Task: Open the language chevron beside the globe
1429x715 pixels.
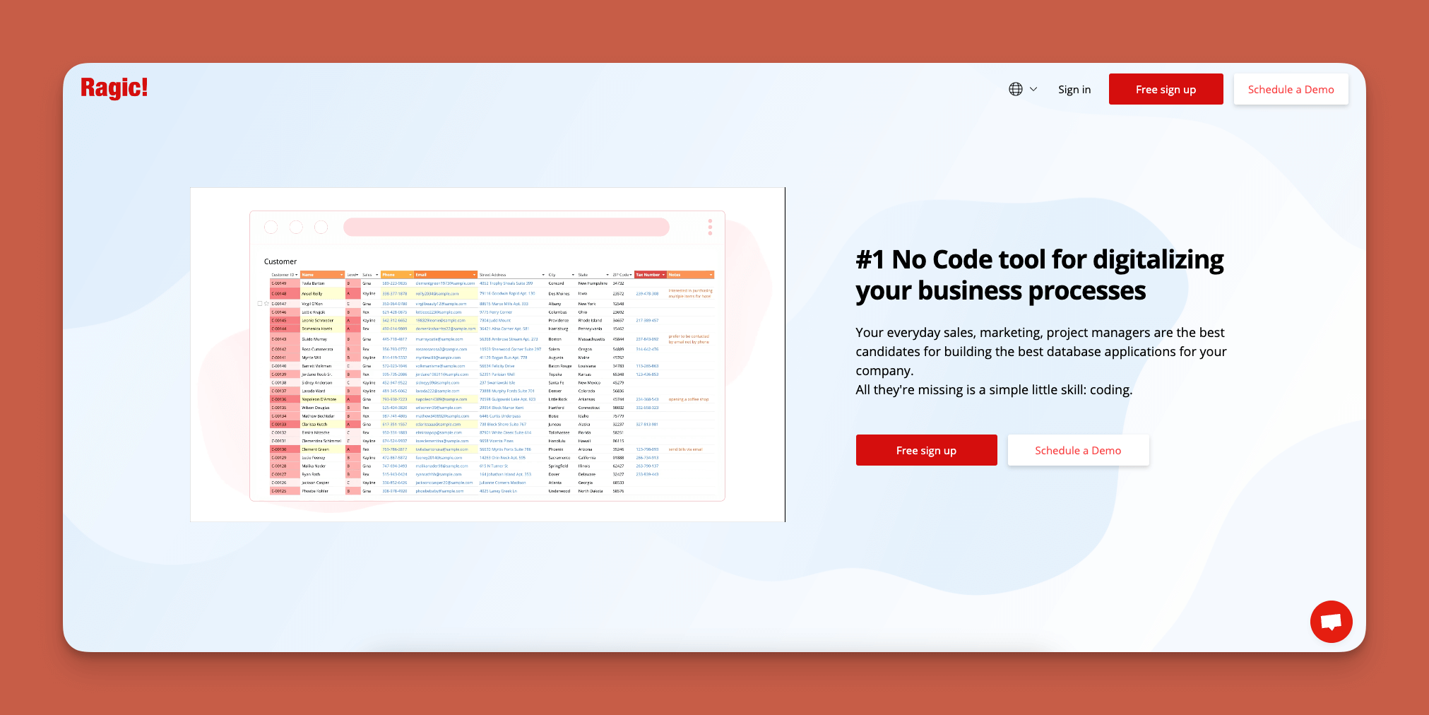Action: (x=1033, y=89)
